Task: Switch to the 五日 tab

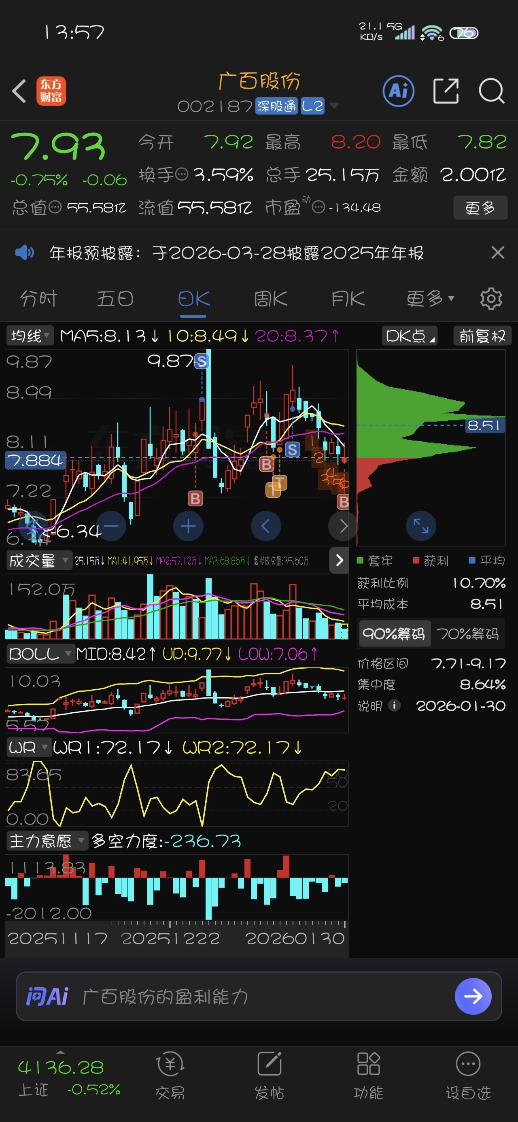Action: tap(115, 299)
